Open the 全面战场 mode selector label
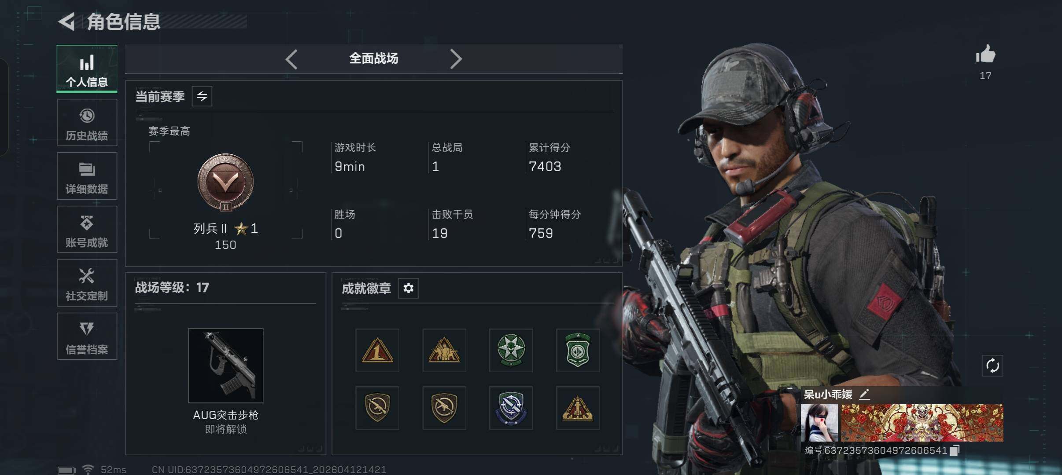 click(373, 58)
